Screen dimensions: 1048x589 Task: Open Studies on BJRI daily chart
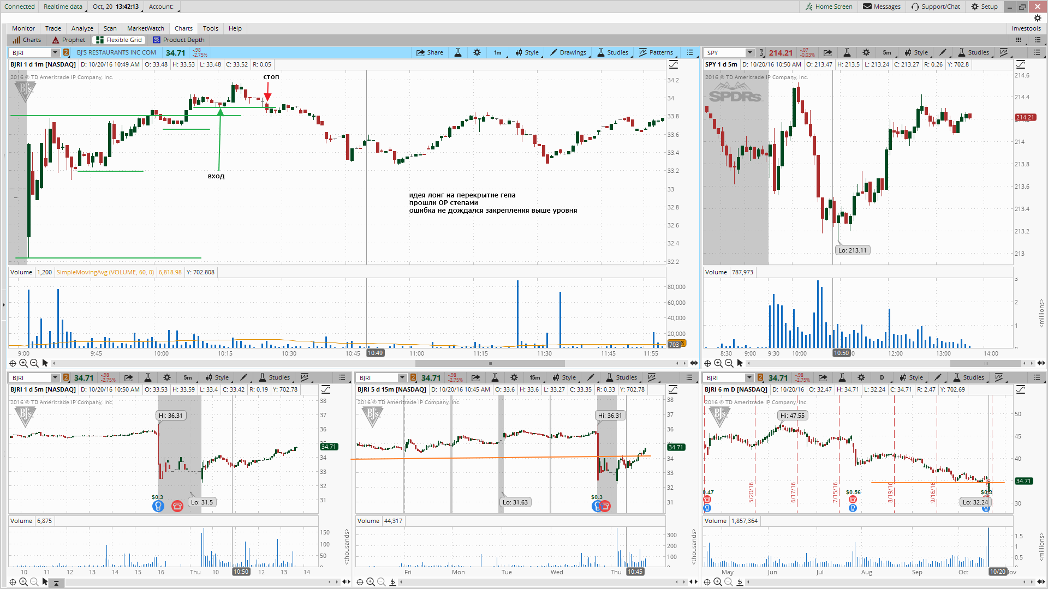pyautogui.click(x=968, y=378)
